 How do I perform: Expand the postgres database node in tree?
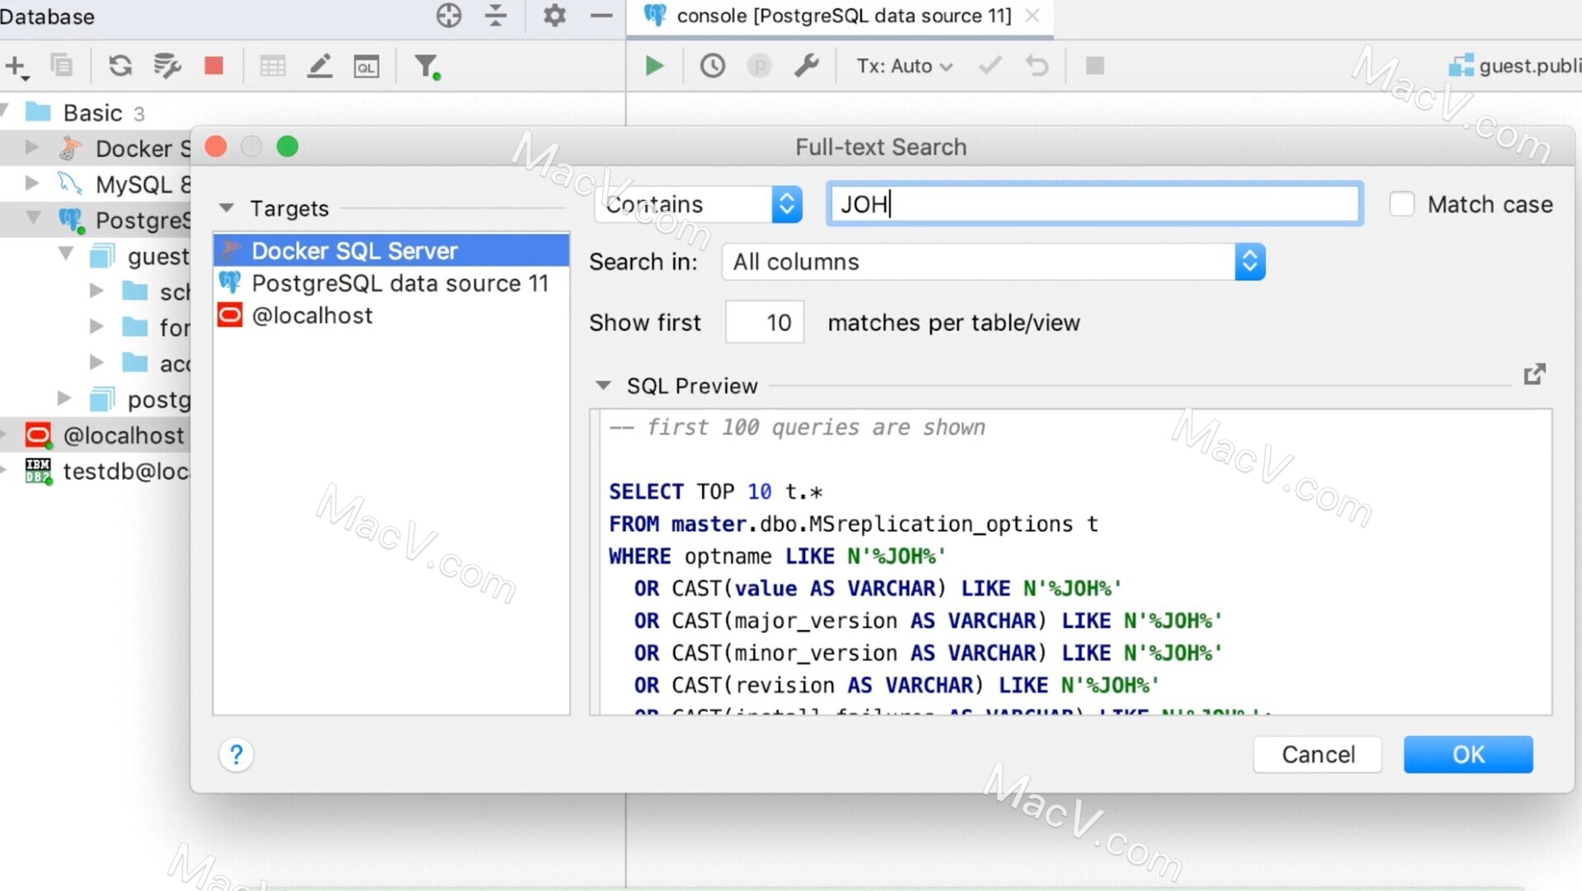click(x=64, y=399)
